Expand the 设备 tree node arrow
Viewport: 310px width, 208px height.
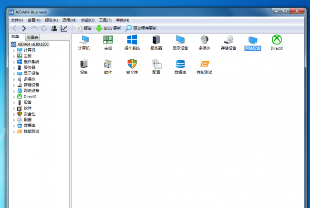tap(14, 102)
